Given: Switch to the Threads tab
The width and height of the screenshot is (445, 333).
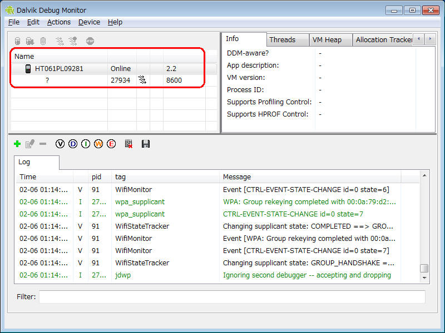Looking at the screenshot, I should click(x=282, y=39).
